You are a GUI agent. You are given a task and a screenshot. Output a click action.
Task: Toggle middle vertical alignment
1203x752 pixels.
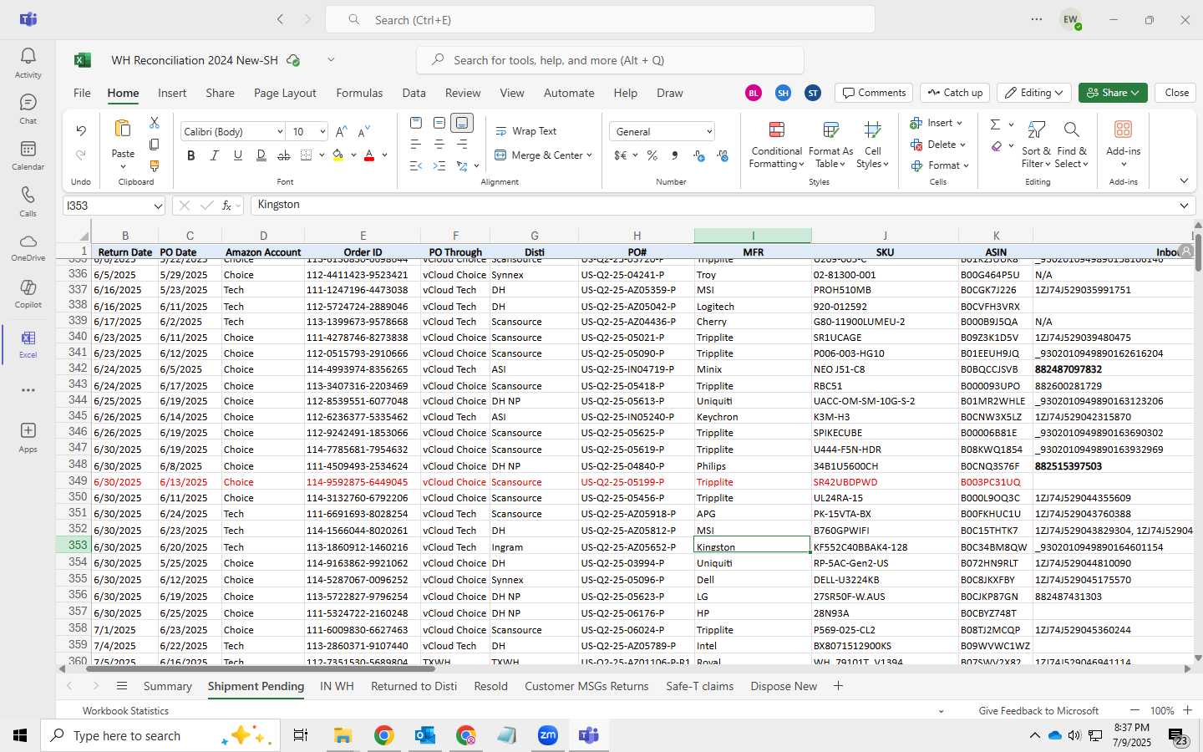[439, 123]
